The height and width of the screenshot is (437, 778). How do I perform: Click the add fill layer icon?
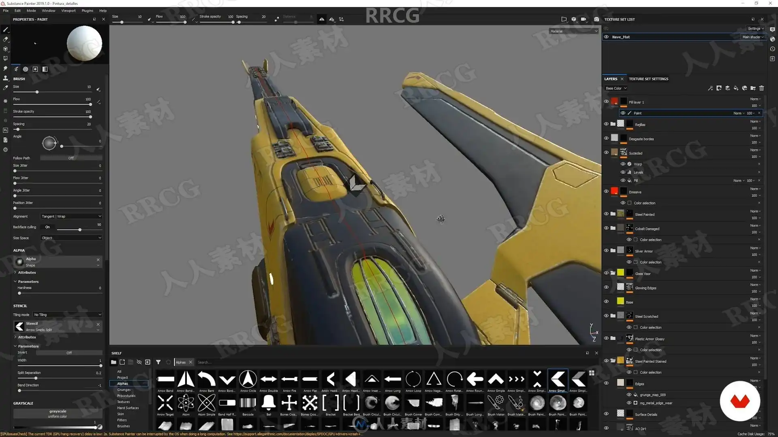point(736,88)
